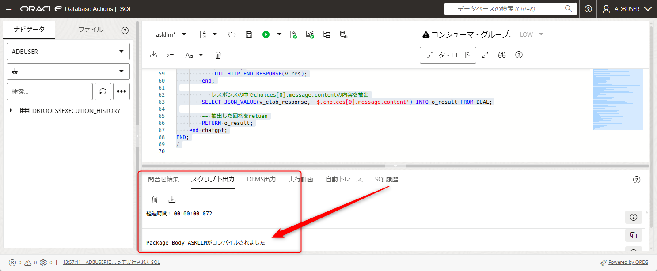Click the 経過時間 elapsed time text
The width and height of the screenshot is (657, 271).
pos(179,214)
